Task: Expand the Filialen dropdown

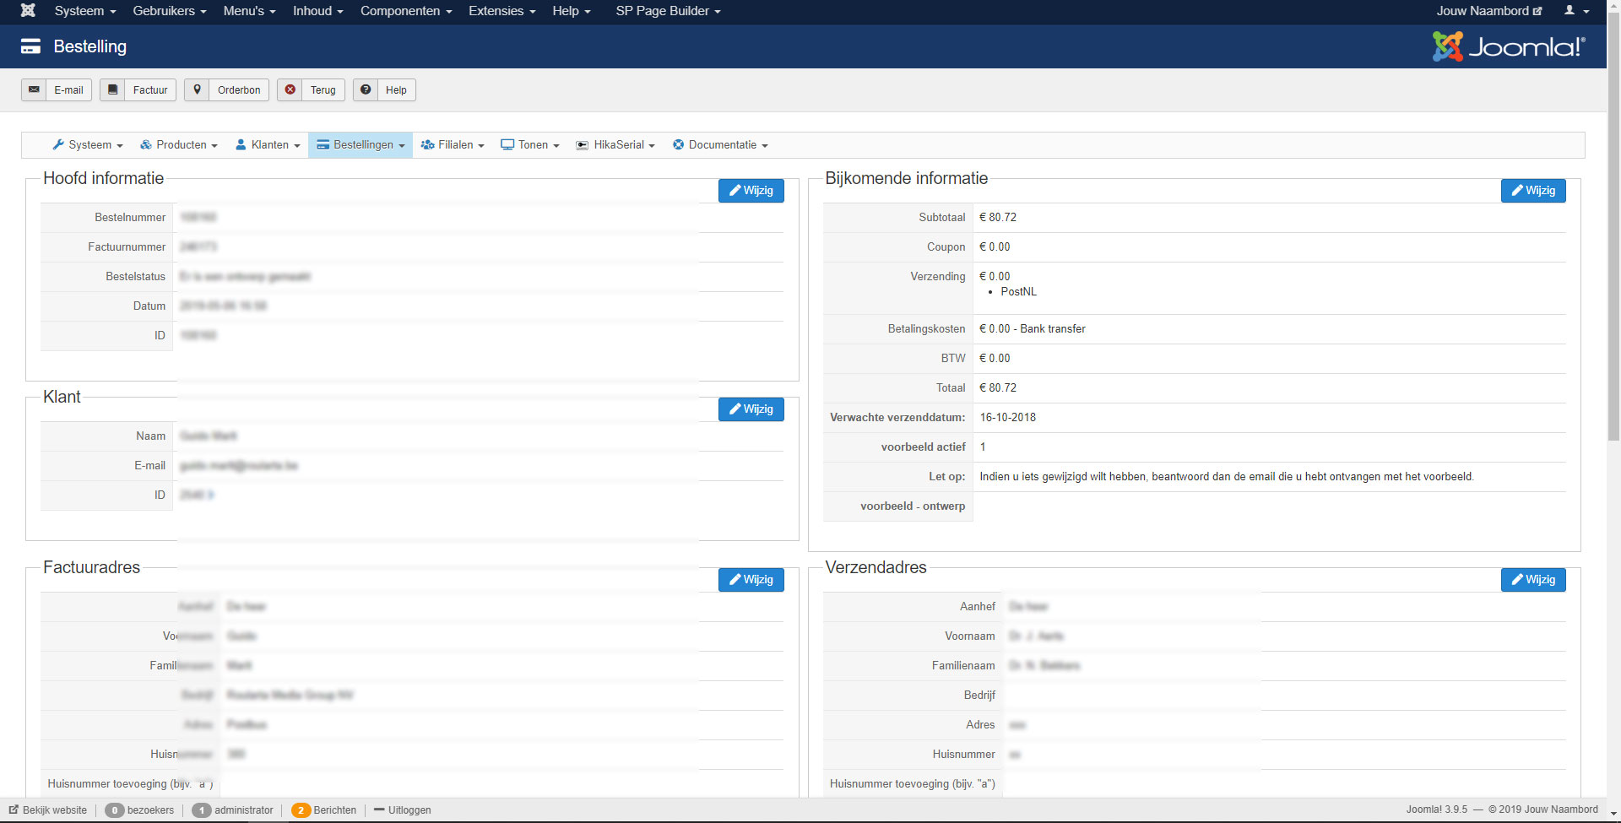Action: tap(453, 145)
